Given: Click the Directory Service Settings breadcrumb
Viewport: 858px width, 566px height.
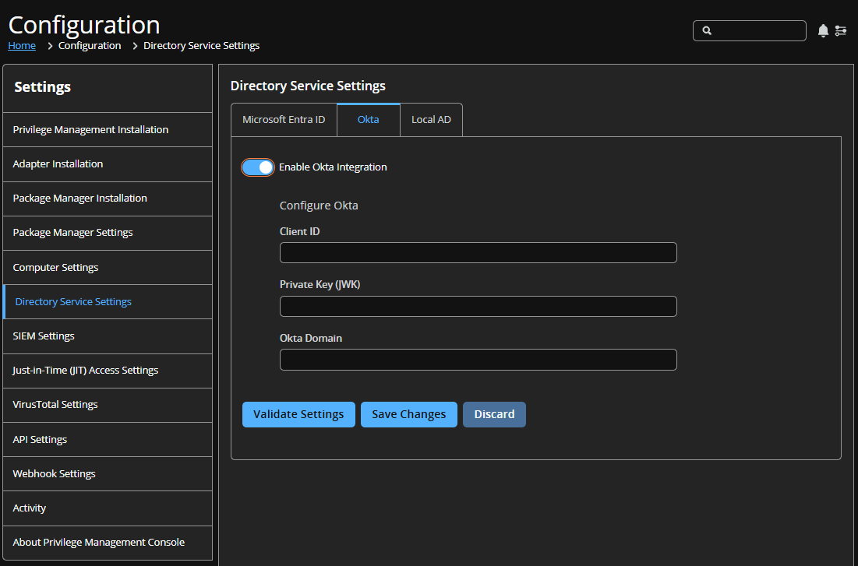Looking at the screenshot, I should pyautogui.click(x=201, y=46).
